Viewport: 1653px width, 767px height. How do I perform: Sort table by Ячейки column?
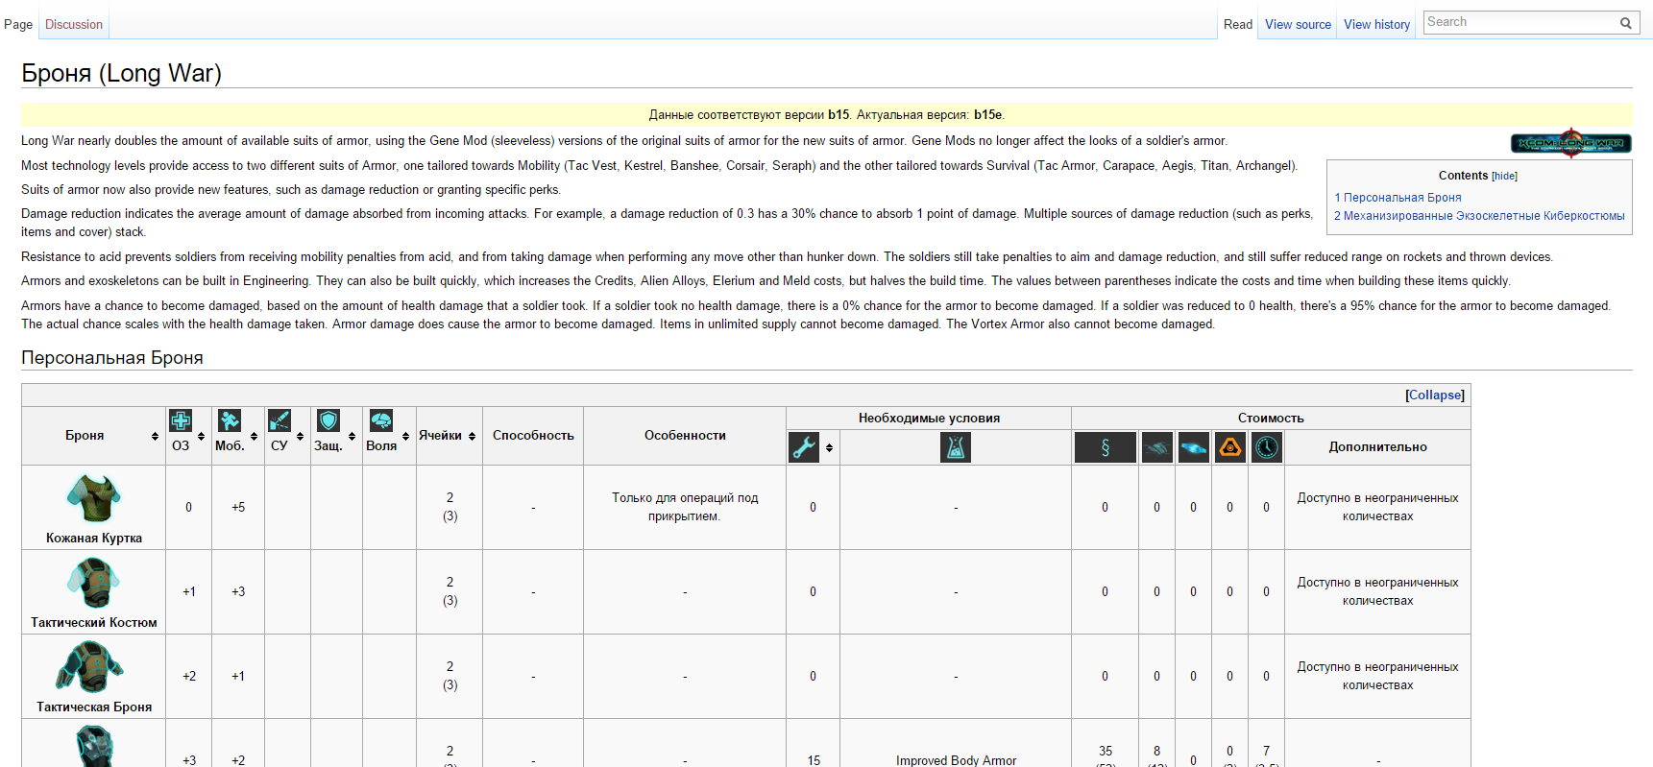tap(472, 437)
